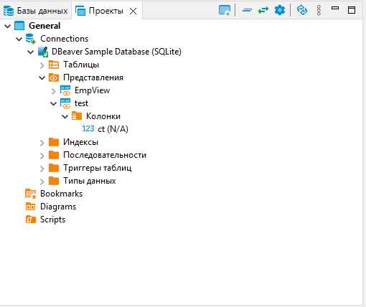Expand the EmpView view
The height and width of the screenshot is (307, 366).
(54, 91)
